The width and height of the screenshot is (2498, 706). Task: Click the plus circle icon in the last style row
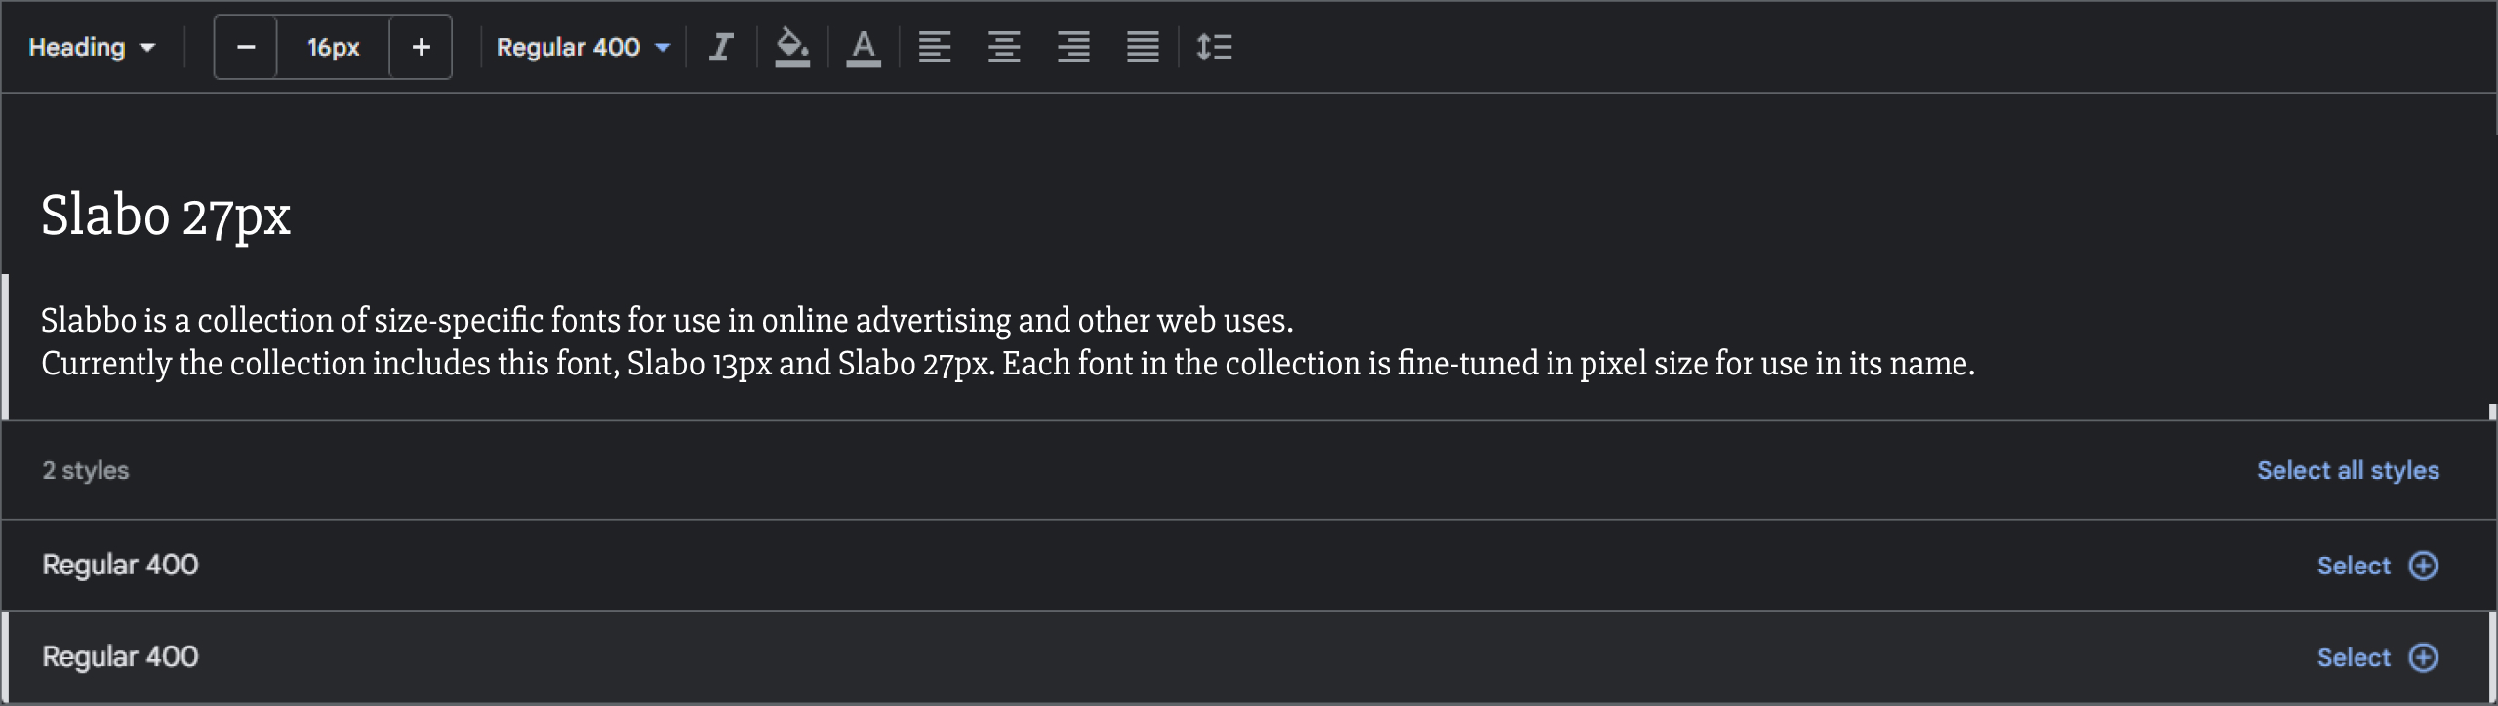[x=2424, y=657]
